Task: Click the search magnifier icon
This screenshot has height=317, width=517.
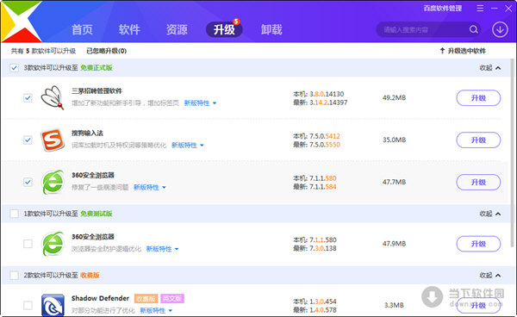Action: (474, 29)
